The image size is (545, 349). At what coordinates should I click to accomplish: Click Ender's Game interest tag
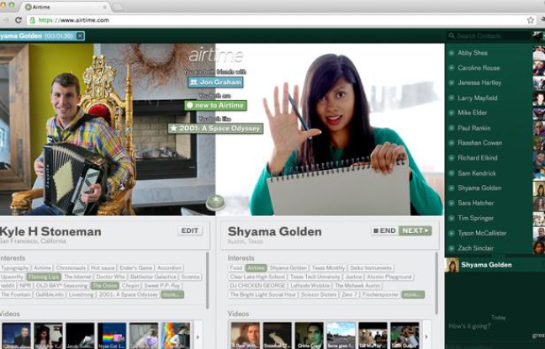coord(136,268)
